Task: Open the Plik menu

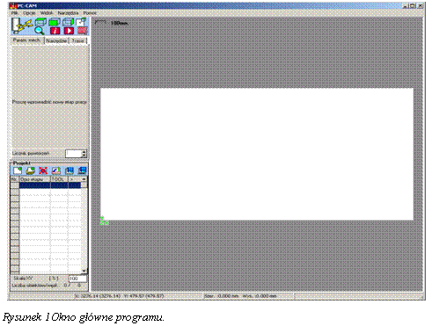Action: coord(14,13)
